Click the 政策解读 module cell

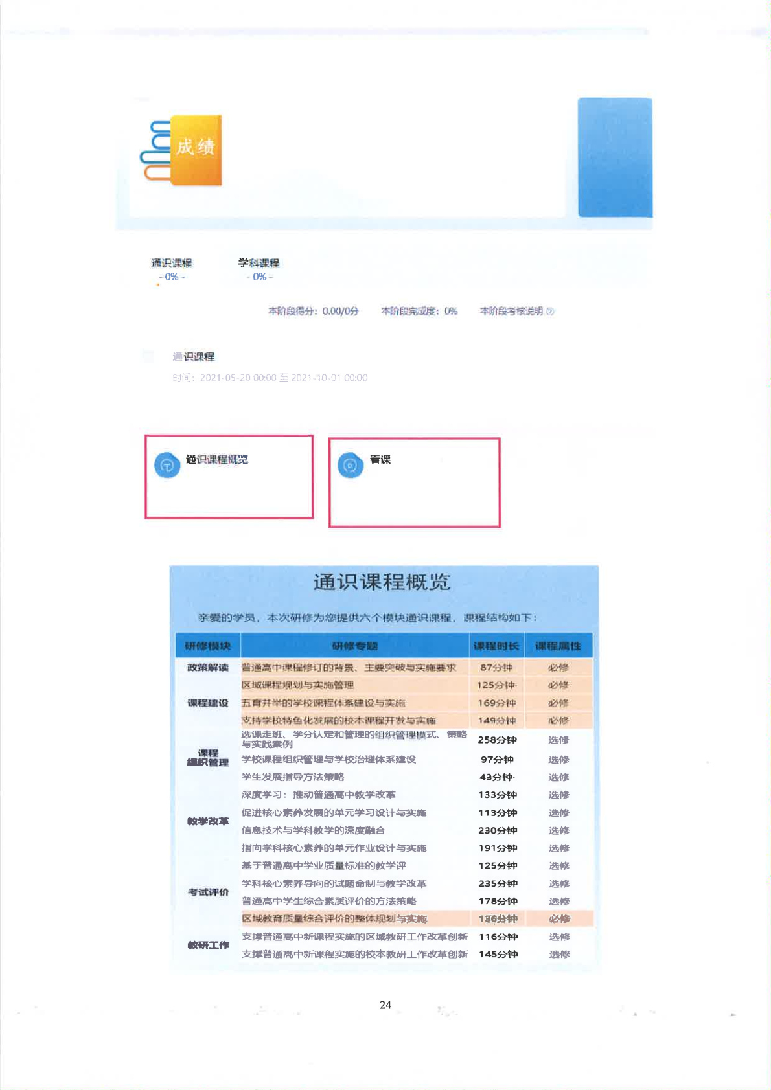tap(208, 668)
